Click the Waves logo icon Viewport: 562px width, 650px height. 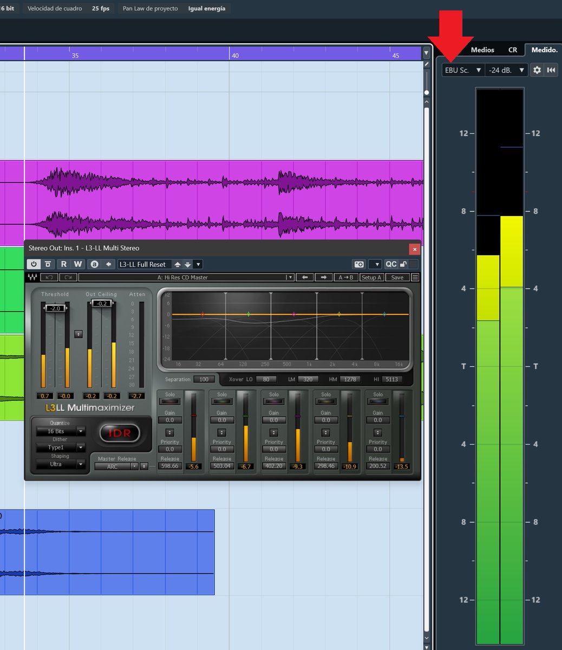tap(32, 277)
